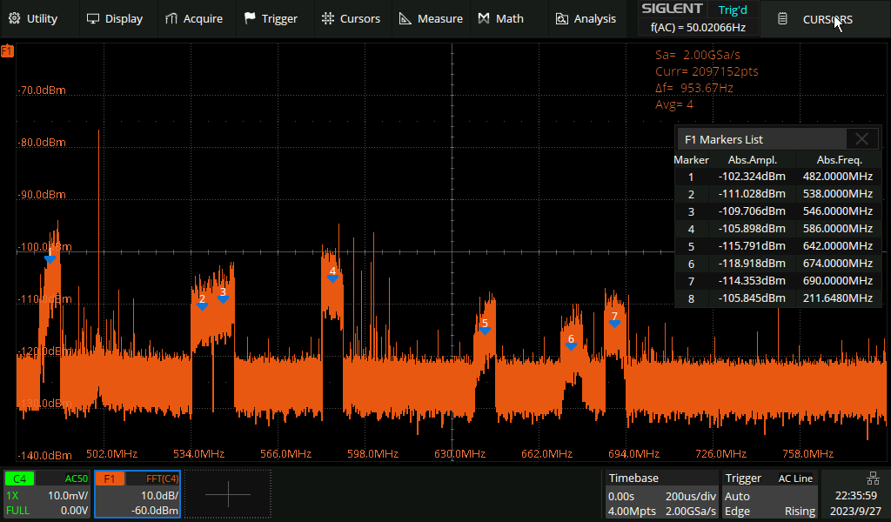891x522 pixels.
Task: Open the Timebase settings box
Action: coord(660,494)
